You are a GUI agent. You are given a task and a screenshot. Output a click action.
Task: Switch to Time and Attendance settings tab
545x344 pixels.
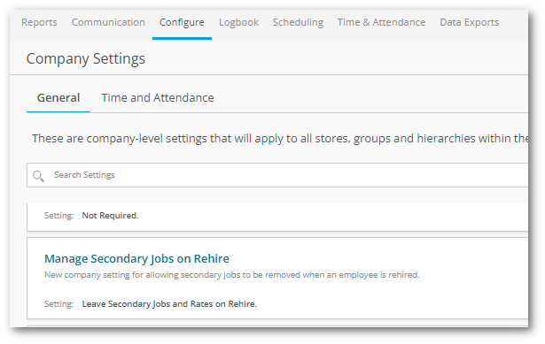tap(158, 98)
